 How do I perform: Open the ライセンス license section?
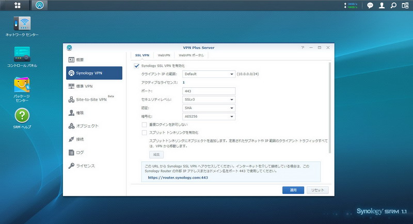pyautogui.click(x=94, y=166)
